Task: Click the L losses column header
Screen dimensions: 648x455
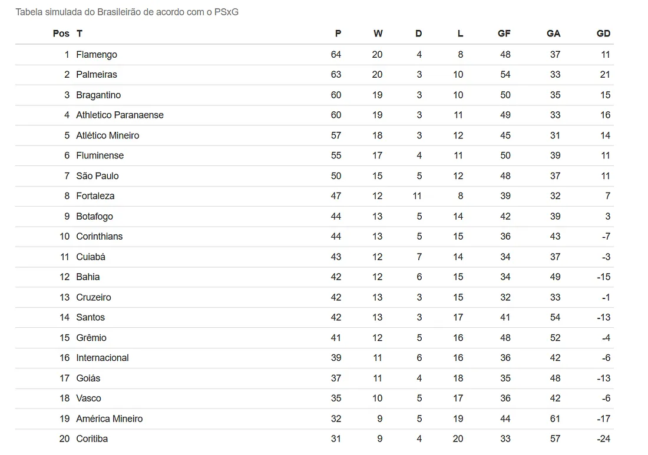Action: pyautogui.click(x=460, y=34)
